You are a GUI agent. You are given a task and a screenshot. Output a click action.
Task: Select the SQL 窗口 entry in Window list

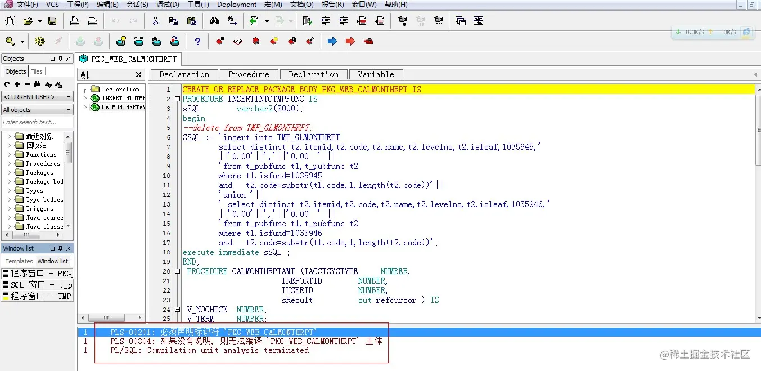[x=37, y=285]
